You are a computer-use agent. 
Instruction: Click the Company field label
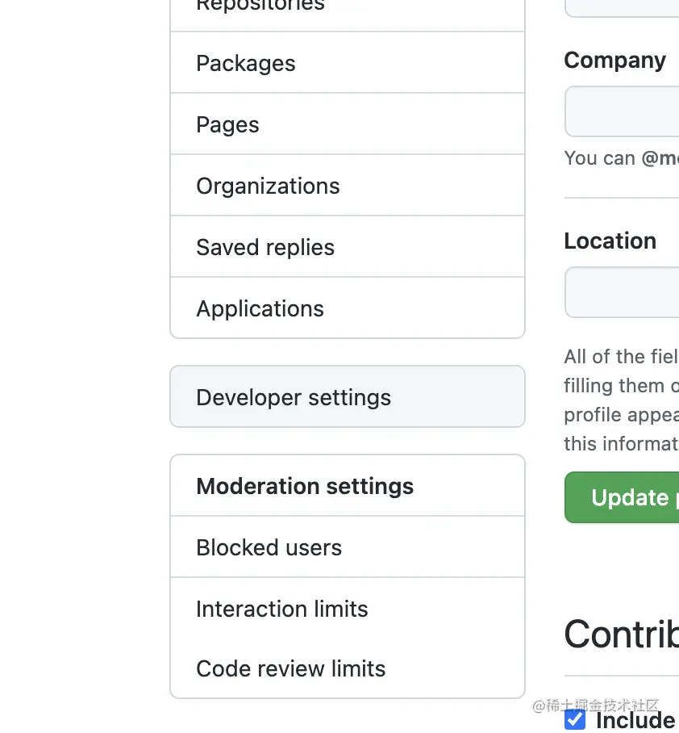614,61
